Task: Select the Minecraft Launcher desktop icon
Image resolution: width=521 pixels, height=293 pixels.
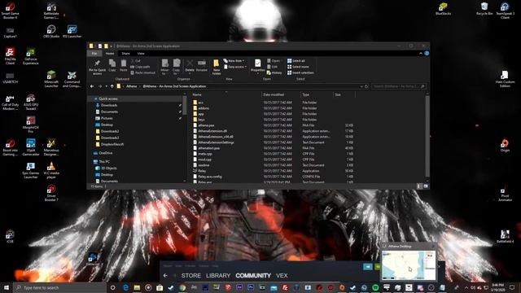Action: pos(51,79)
